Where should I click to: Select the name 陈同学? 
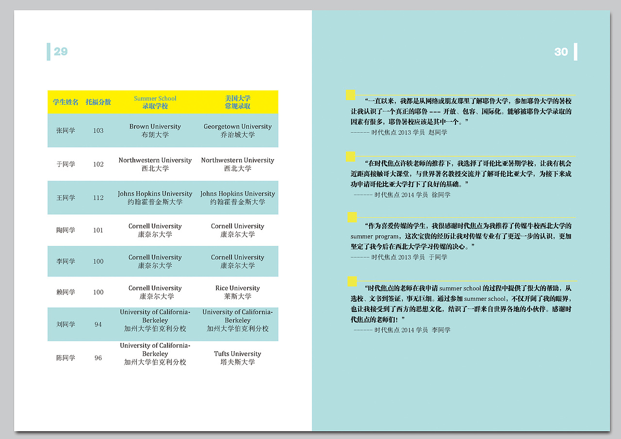coord(65,358)
